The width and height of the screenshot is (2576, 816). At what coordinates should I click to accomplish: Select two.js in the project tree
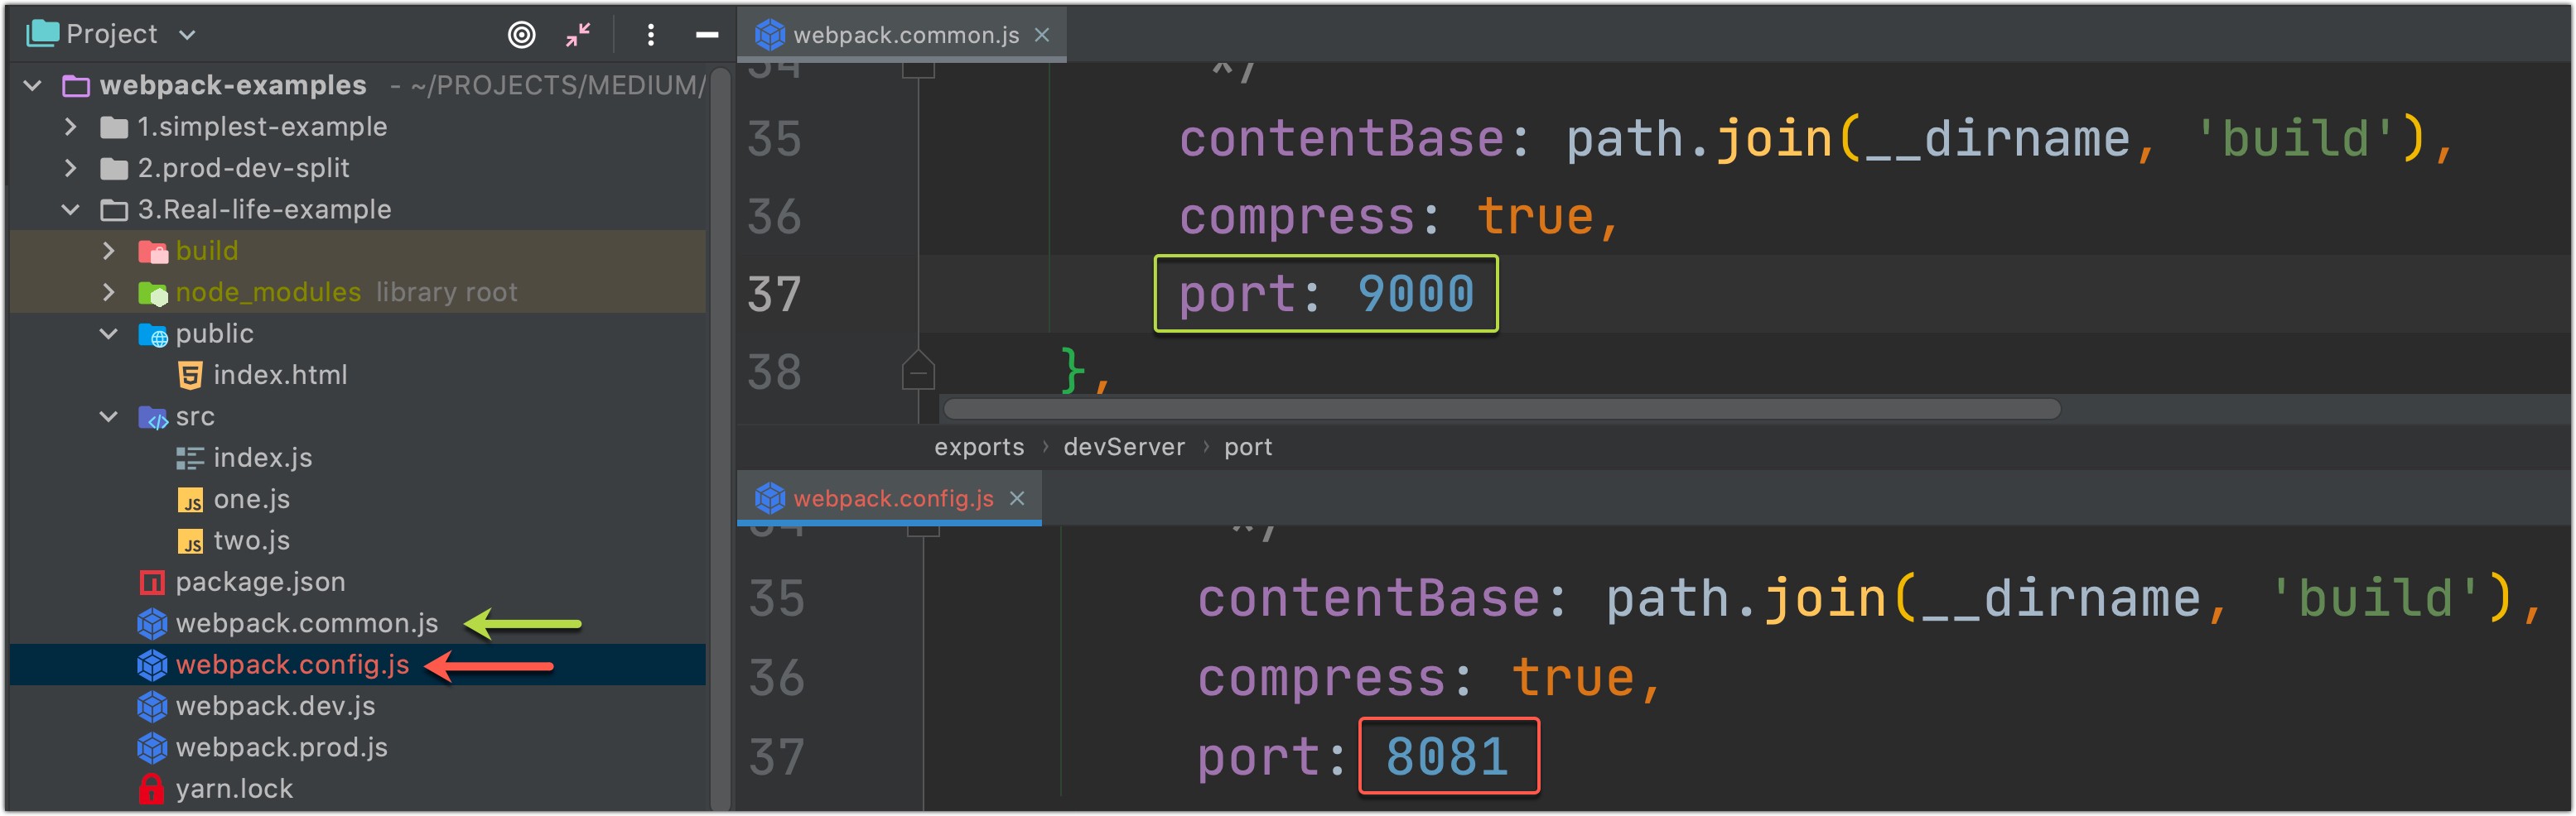252,540
